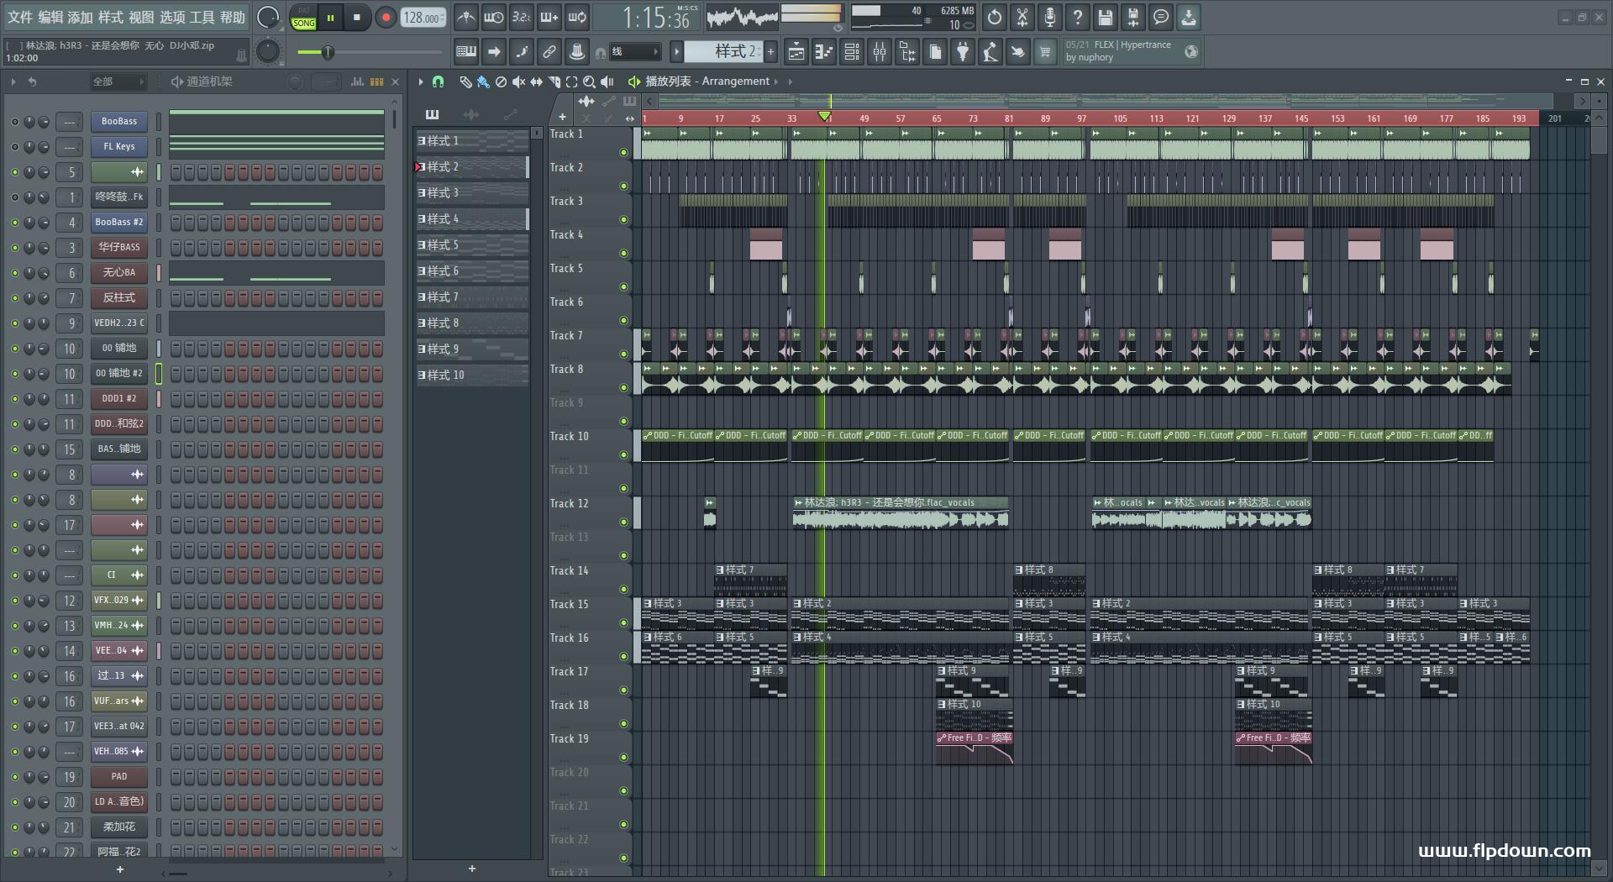
Task: Toggle wait for input to start playing
Action: [493, 17]
